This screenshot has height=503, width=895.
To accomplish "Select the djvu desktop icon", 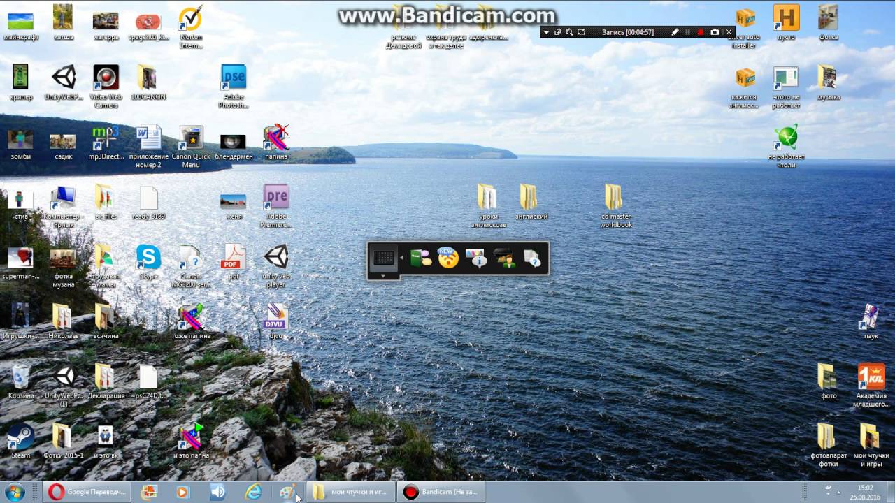I will point(276,321).
